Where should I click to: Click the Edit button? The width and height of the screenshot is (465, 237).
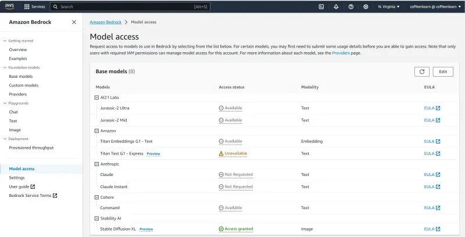[443, 71]
